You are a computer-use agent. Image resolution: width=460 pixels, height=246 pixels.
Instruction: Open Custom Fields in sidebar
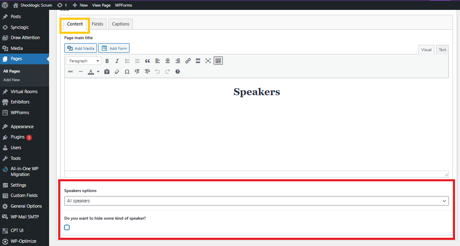[x=24, y=195]
